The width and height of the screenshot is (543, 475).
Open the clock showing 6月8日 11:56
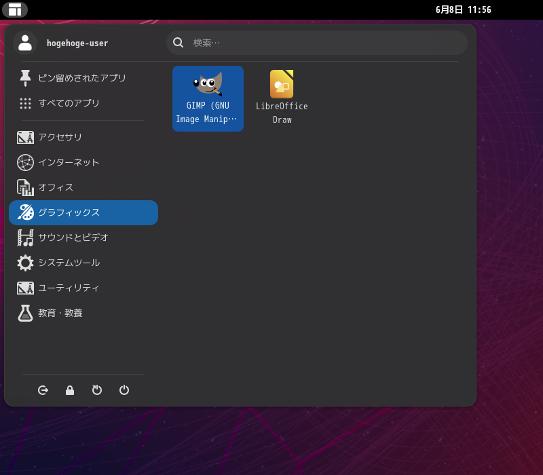[463, 9]
